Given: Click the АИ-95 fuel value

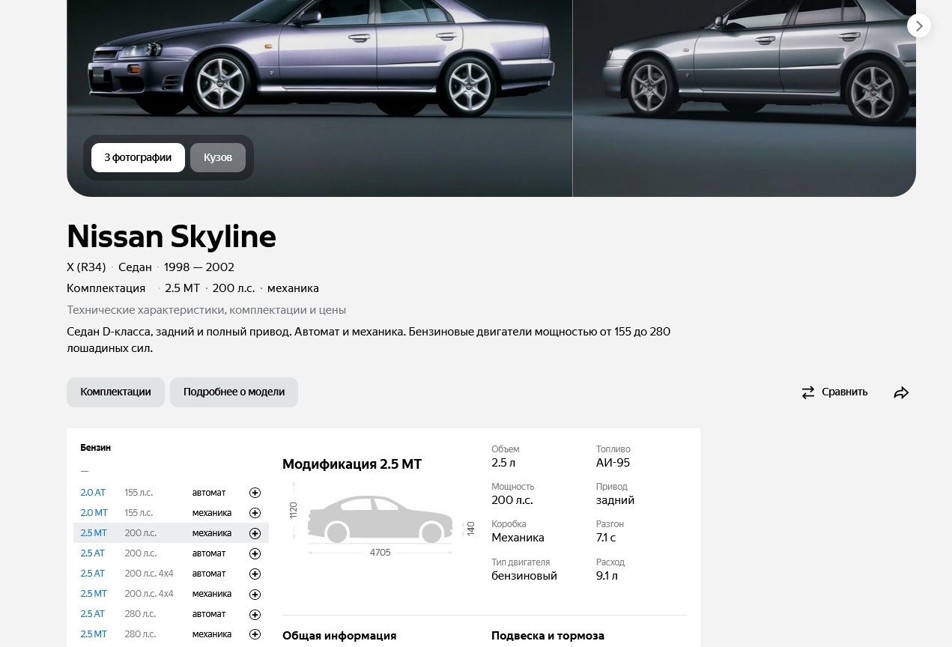Looking at the screenshot, I should point(613,463).
